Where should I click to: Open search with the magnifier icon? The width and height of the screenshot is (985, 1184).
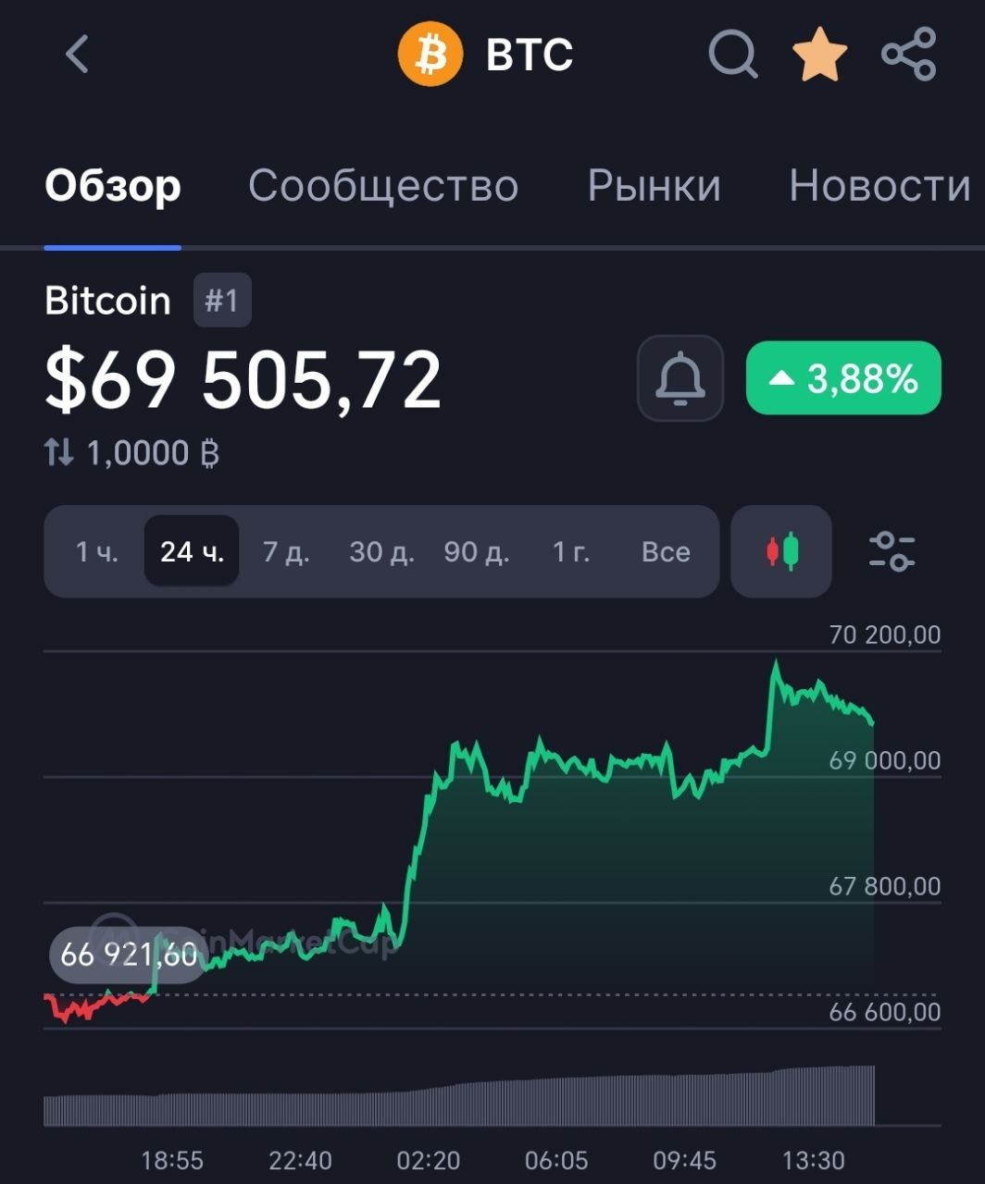[732, 54]
